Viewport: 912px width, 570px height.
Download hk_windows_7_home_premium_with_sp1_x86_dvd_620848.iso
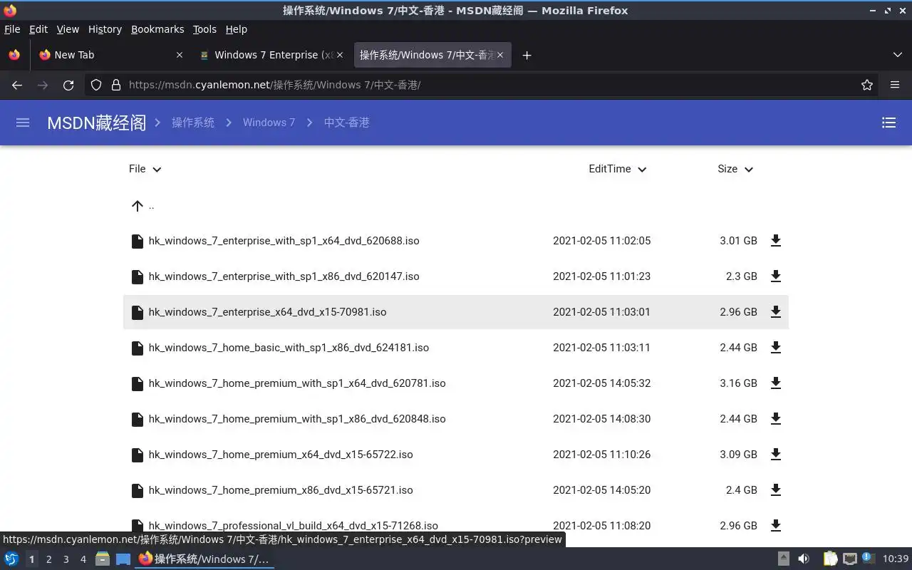(776, 419)
